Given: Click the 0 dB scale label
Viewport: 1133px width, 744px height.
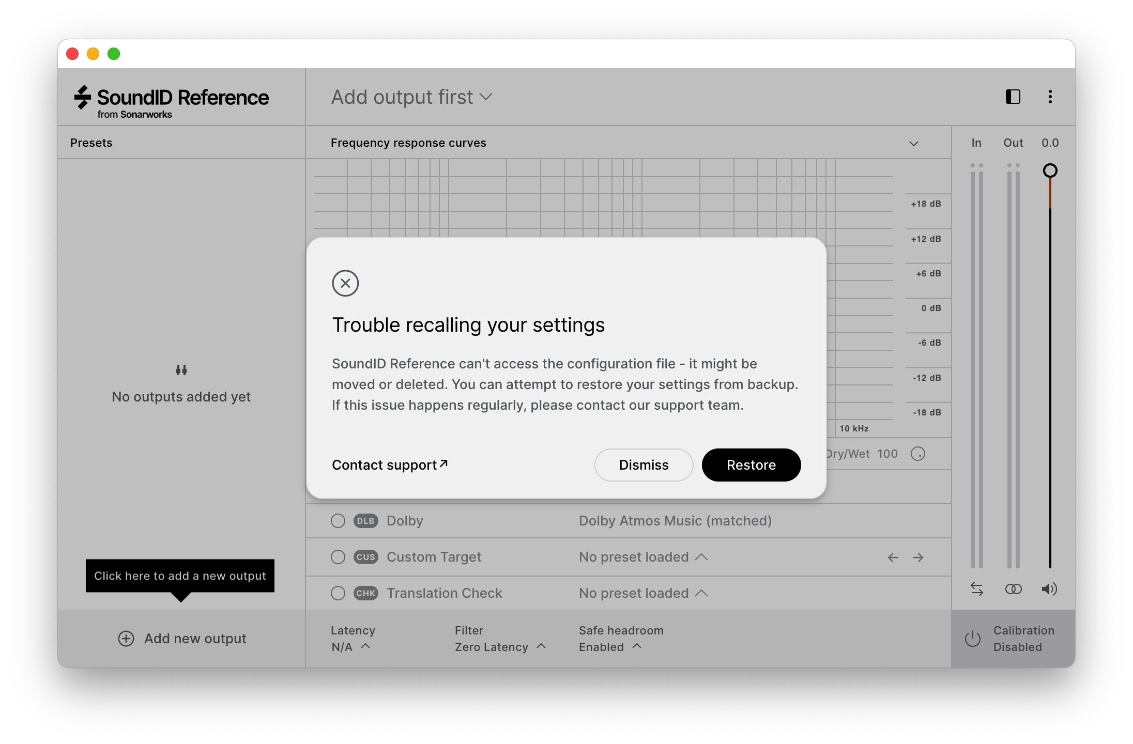Looking at the screenshot, I should pos(931,308).
